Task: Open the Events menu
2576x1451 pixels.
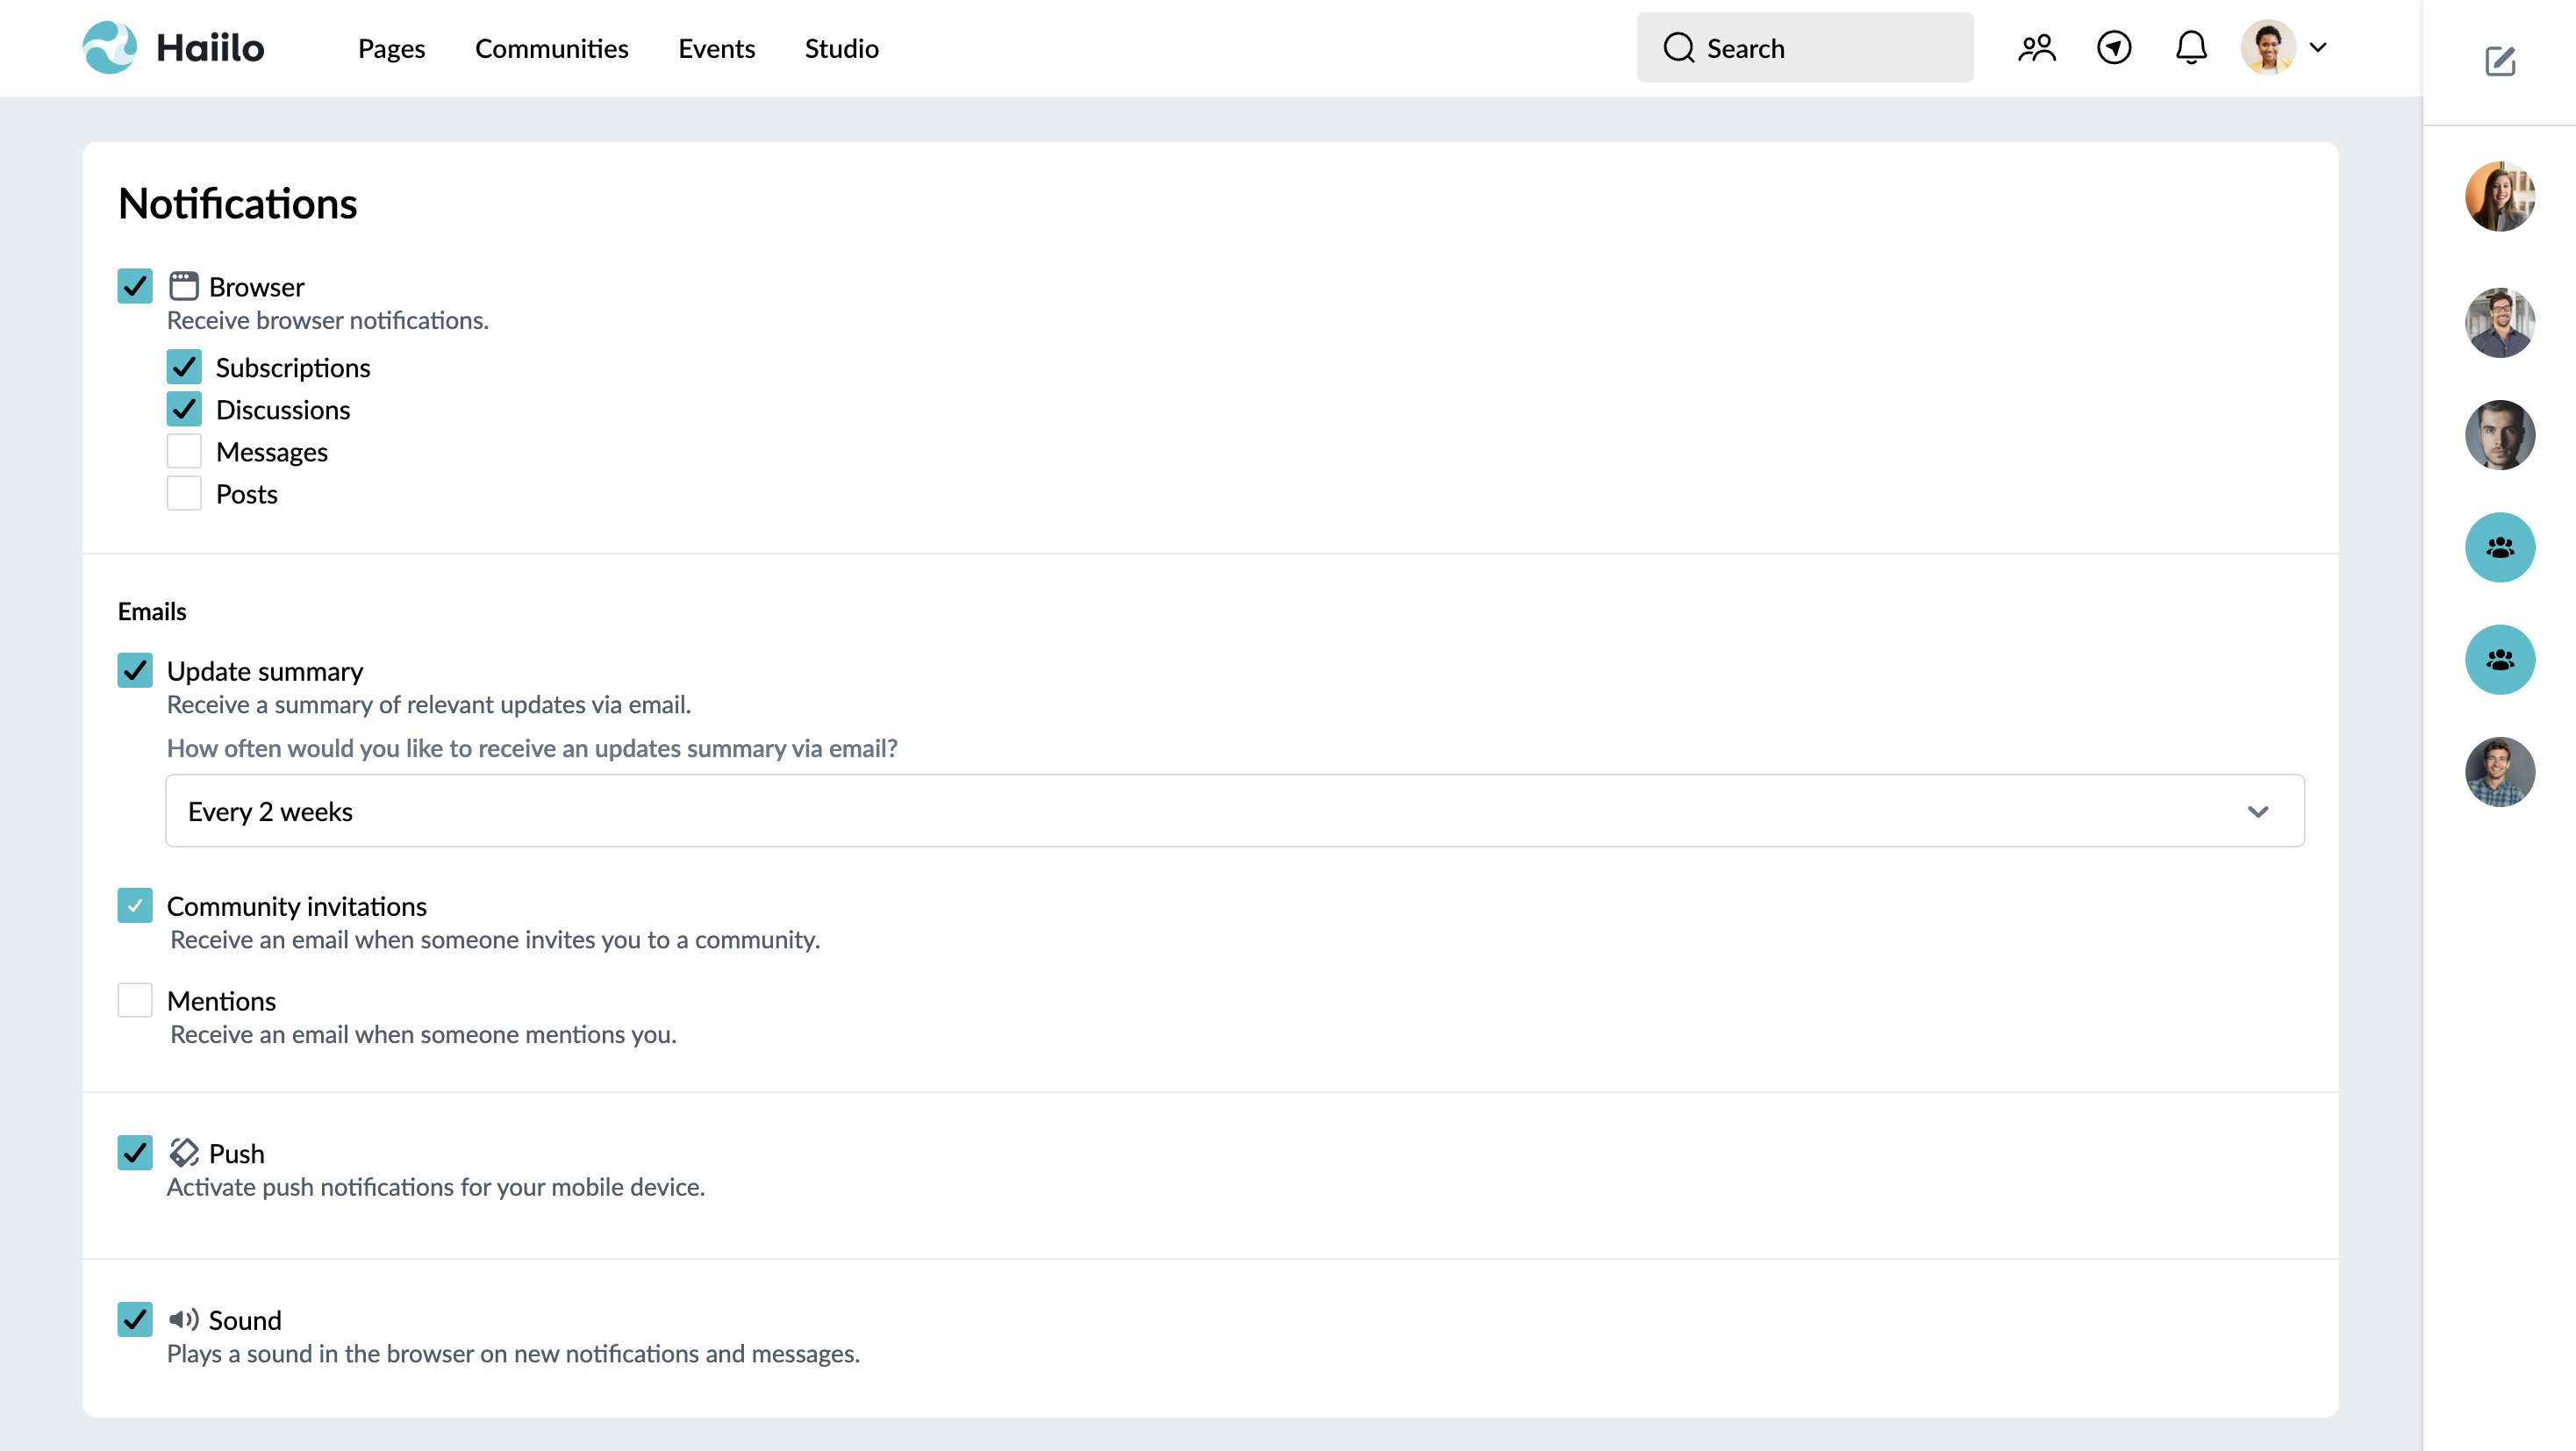Action: tap(716, 48)
